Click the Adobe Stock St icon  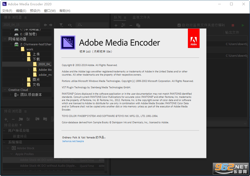coord(14,148)
